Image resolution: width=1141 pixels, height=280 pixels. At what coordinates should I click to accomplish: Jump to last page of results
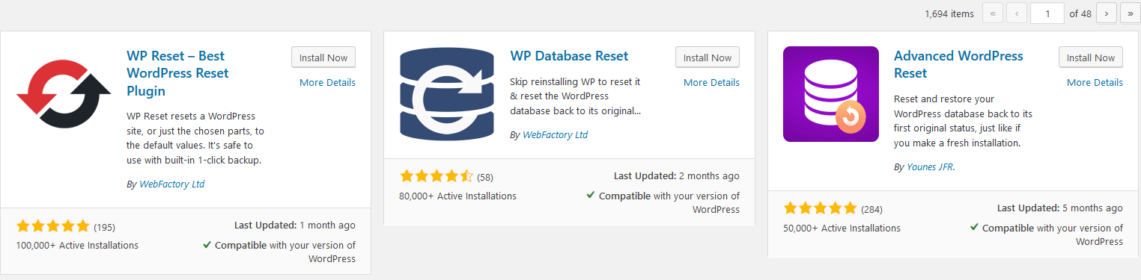click(1131, 13)
